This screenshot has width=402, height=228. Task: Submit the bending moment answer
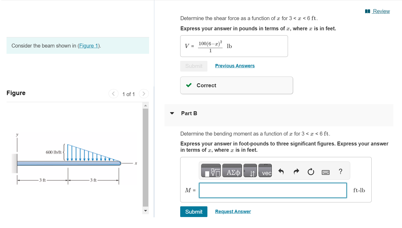(x=194, y=212)
